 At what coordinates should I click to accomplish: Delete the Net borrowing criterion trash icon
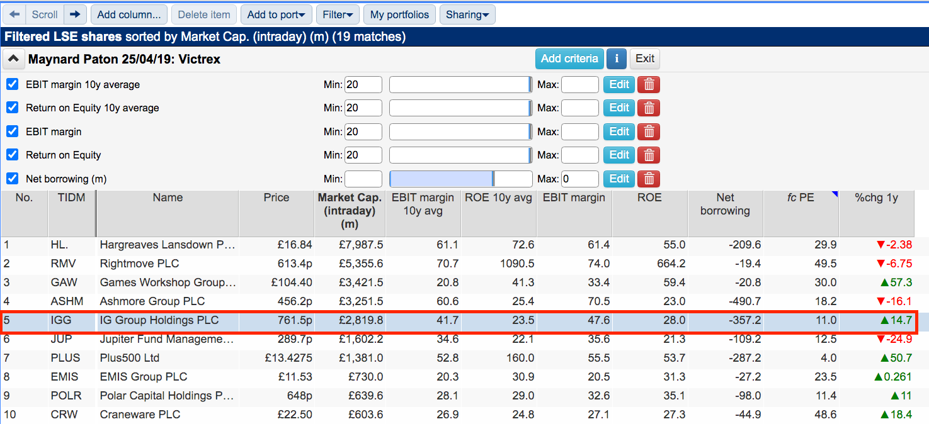pyautogui.click(x=649, y=179)
